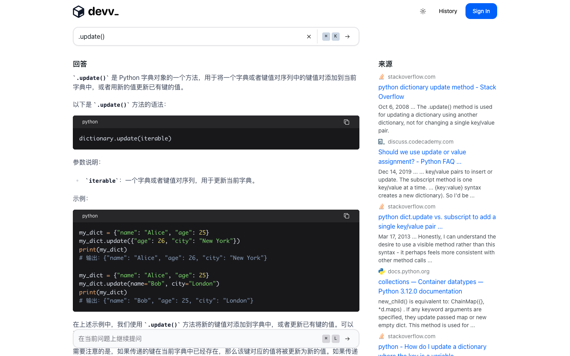Submit the search with the arrow icon
Image resolution: width=570 pixels, height=356 pixels.
pos(347,36)
